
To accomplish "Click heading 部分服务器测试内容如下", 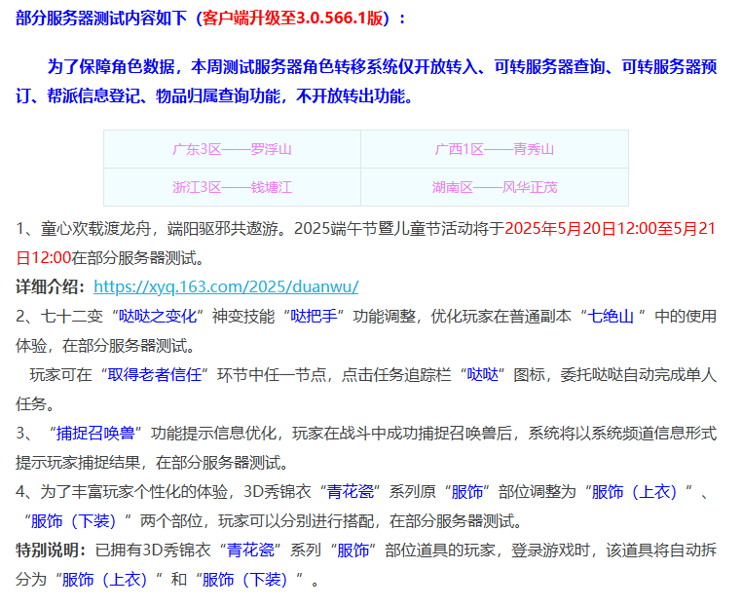I will click(101, 19).
